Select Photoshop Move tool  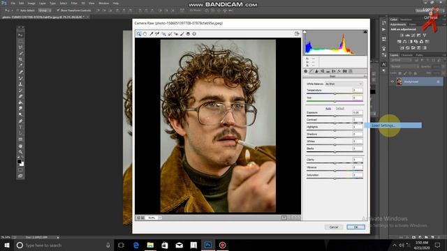(20, 35)
